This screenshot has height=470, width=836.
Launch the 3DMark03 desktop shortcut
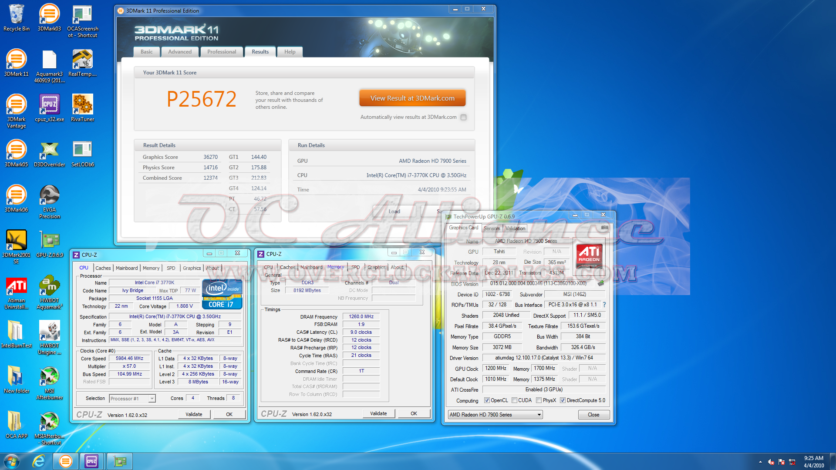point(49,17)
